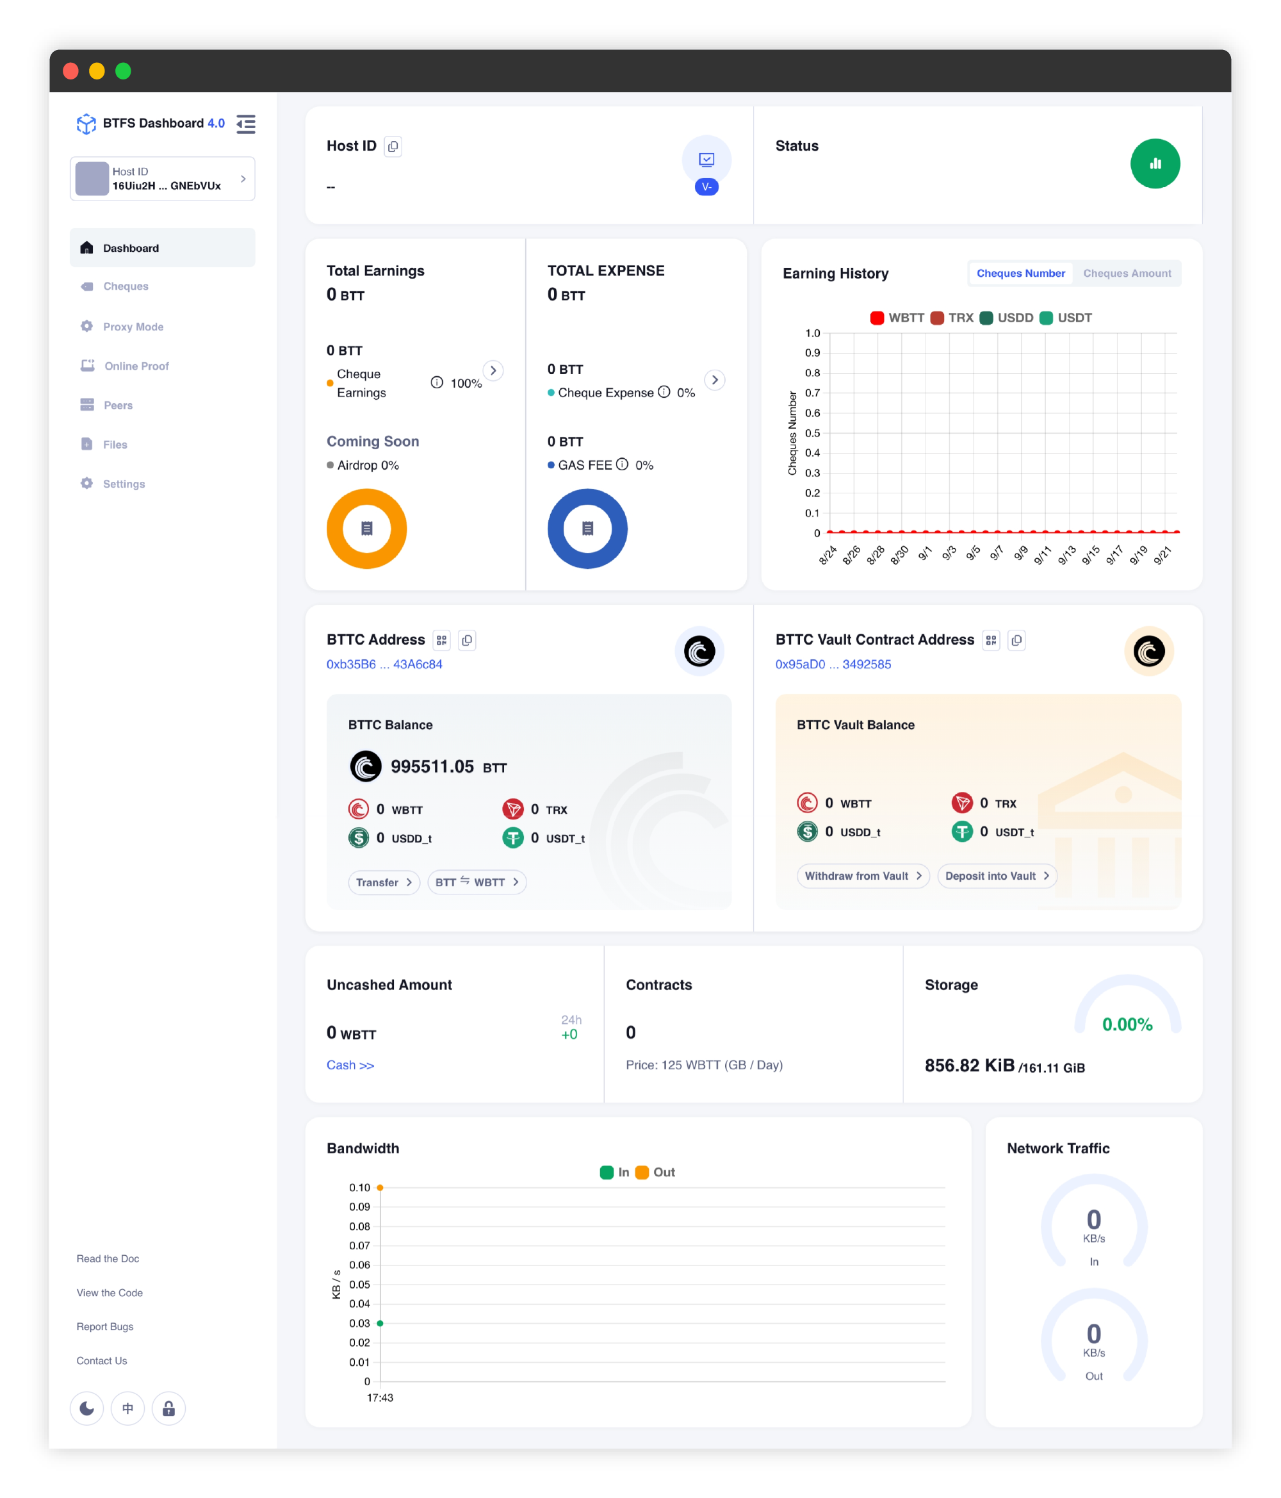Expand Cheque Expense details arrow
The width and height of the screenshot is (1281, 1498).
coord(714,379)
